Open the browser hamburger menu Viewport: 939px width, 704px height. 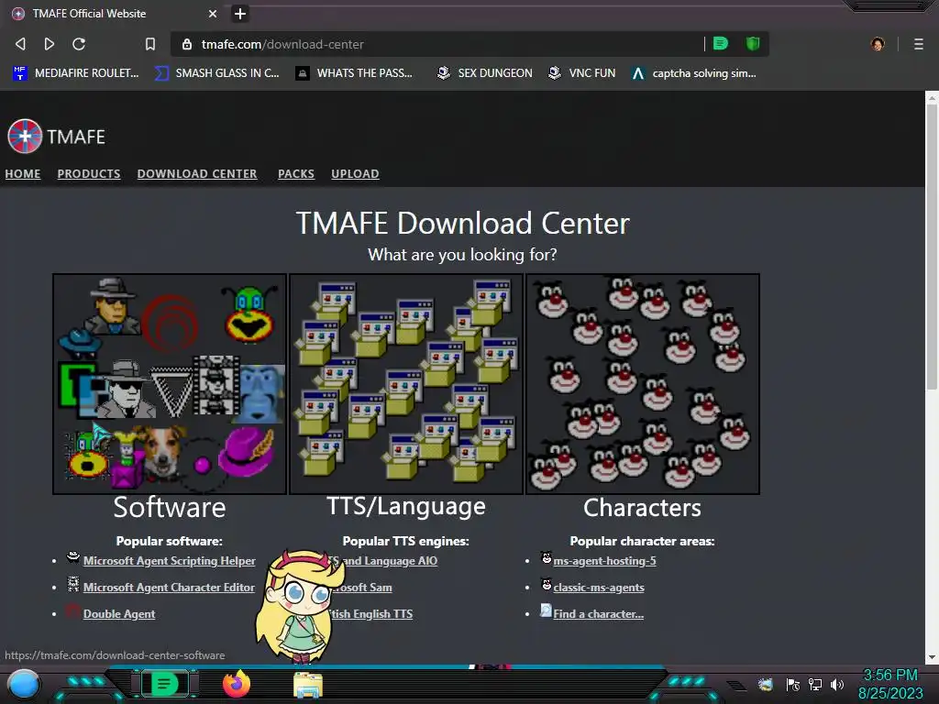[x=918, y=44]
